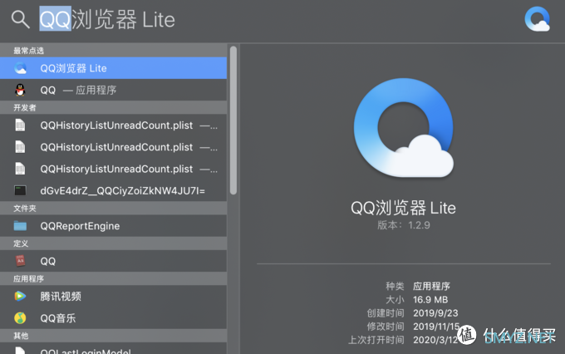The width and height of the screenshot is (565, 354).
Task: Click the QQ音乐 yellow-green app icon
Action: 20,318
